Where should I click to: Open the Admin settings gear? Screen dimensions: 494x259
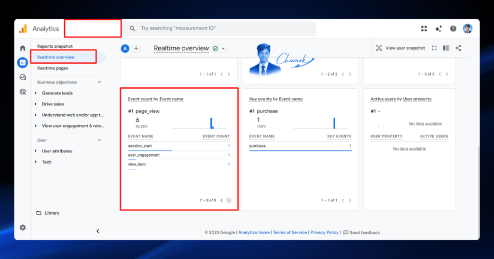(22, 228)
